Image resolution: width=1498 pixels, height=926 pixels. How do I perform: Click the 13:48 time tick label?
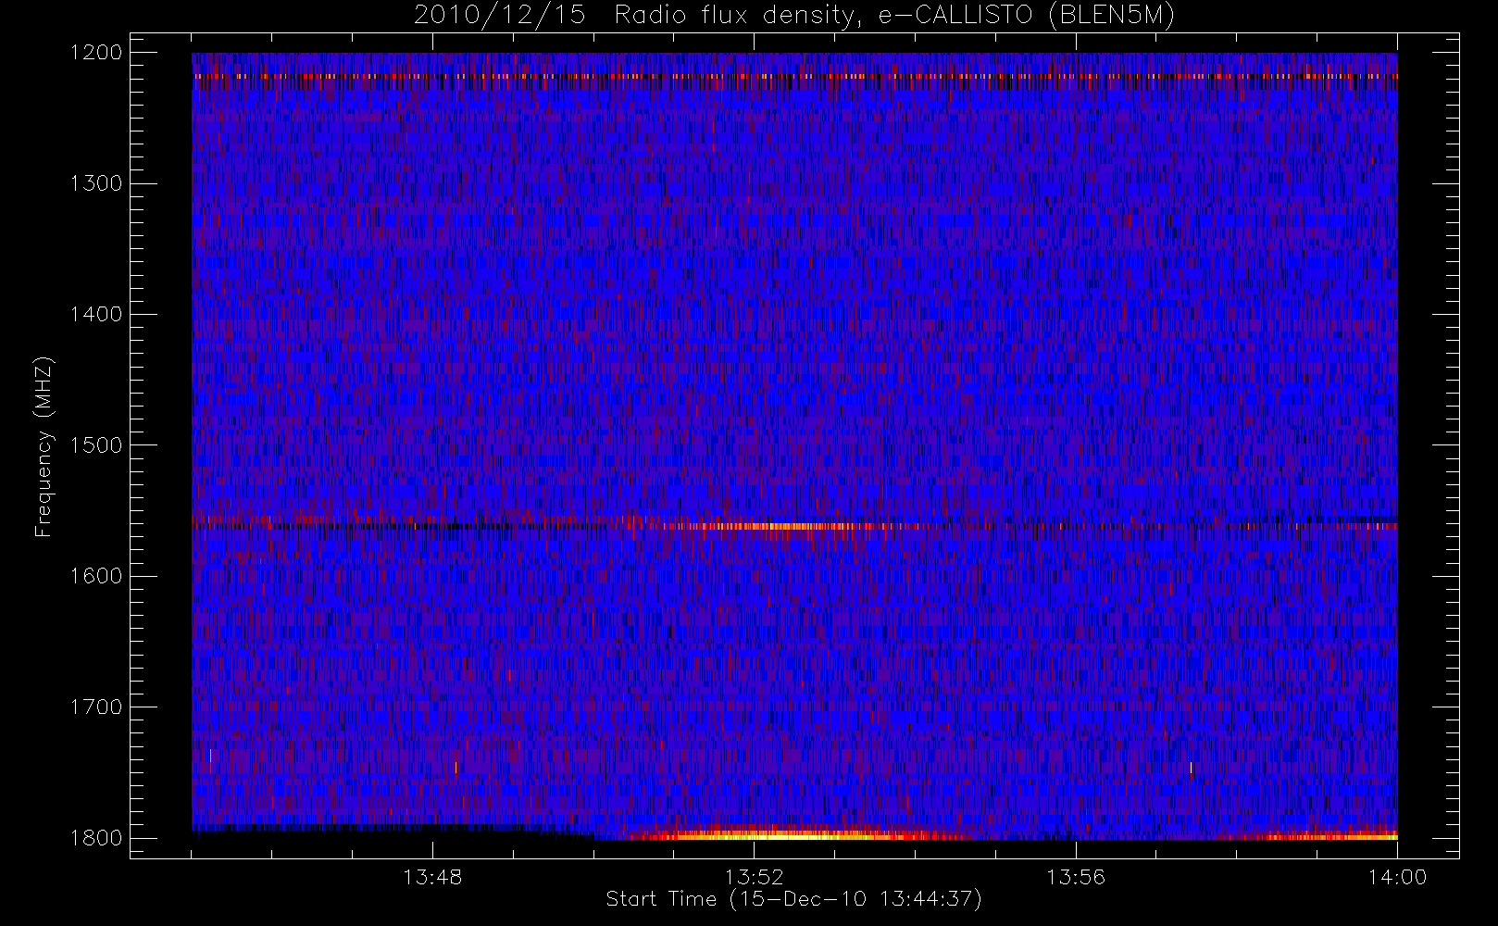432,877
